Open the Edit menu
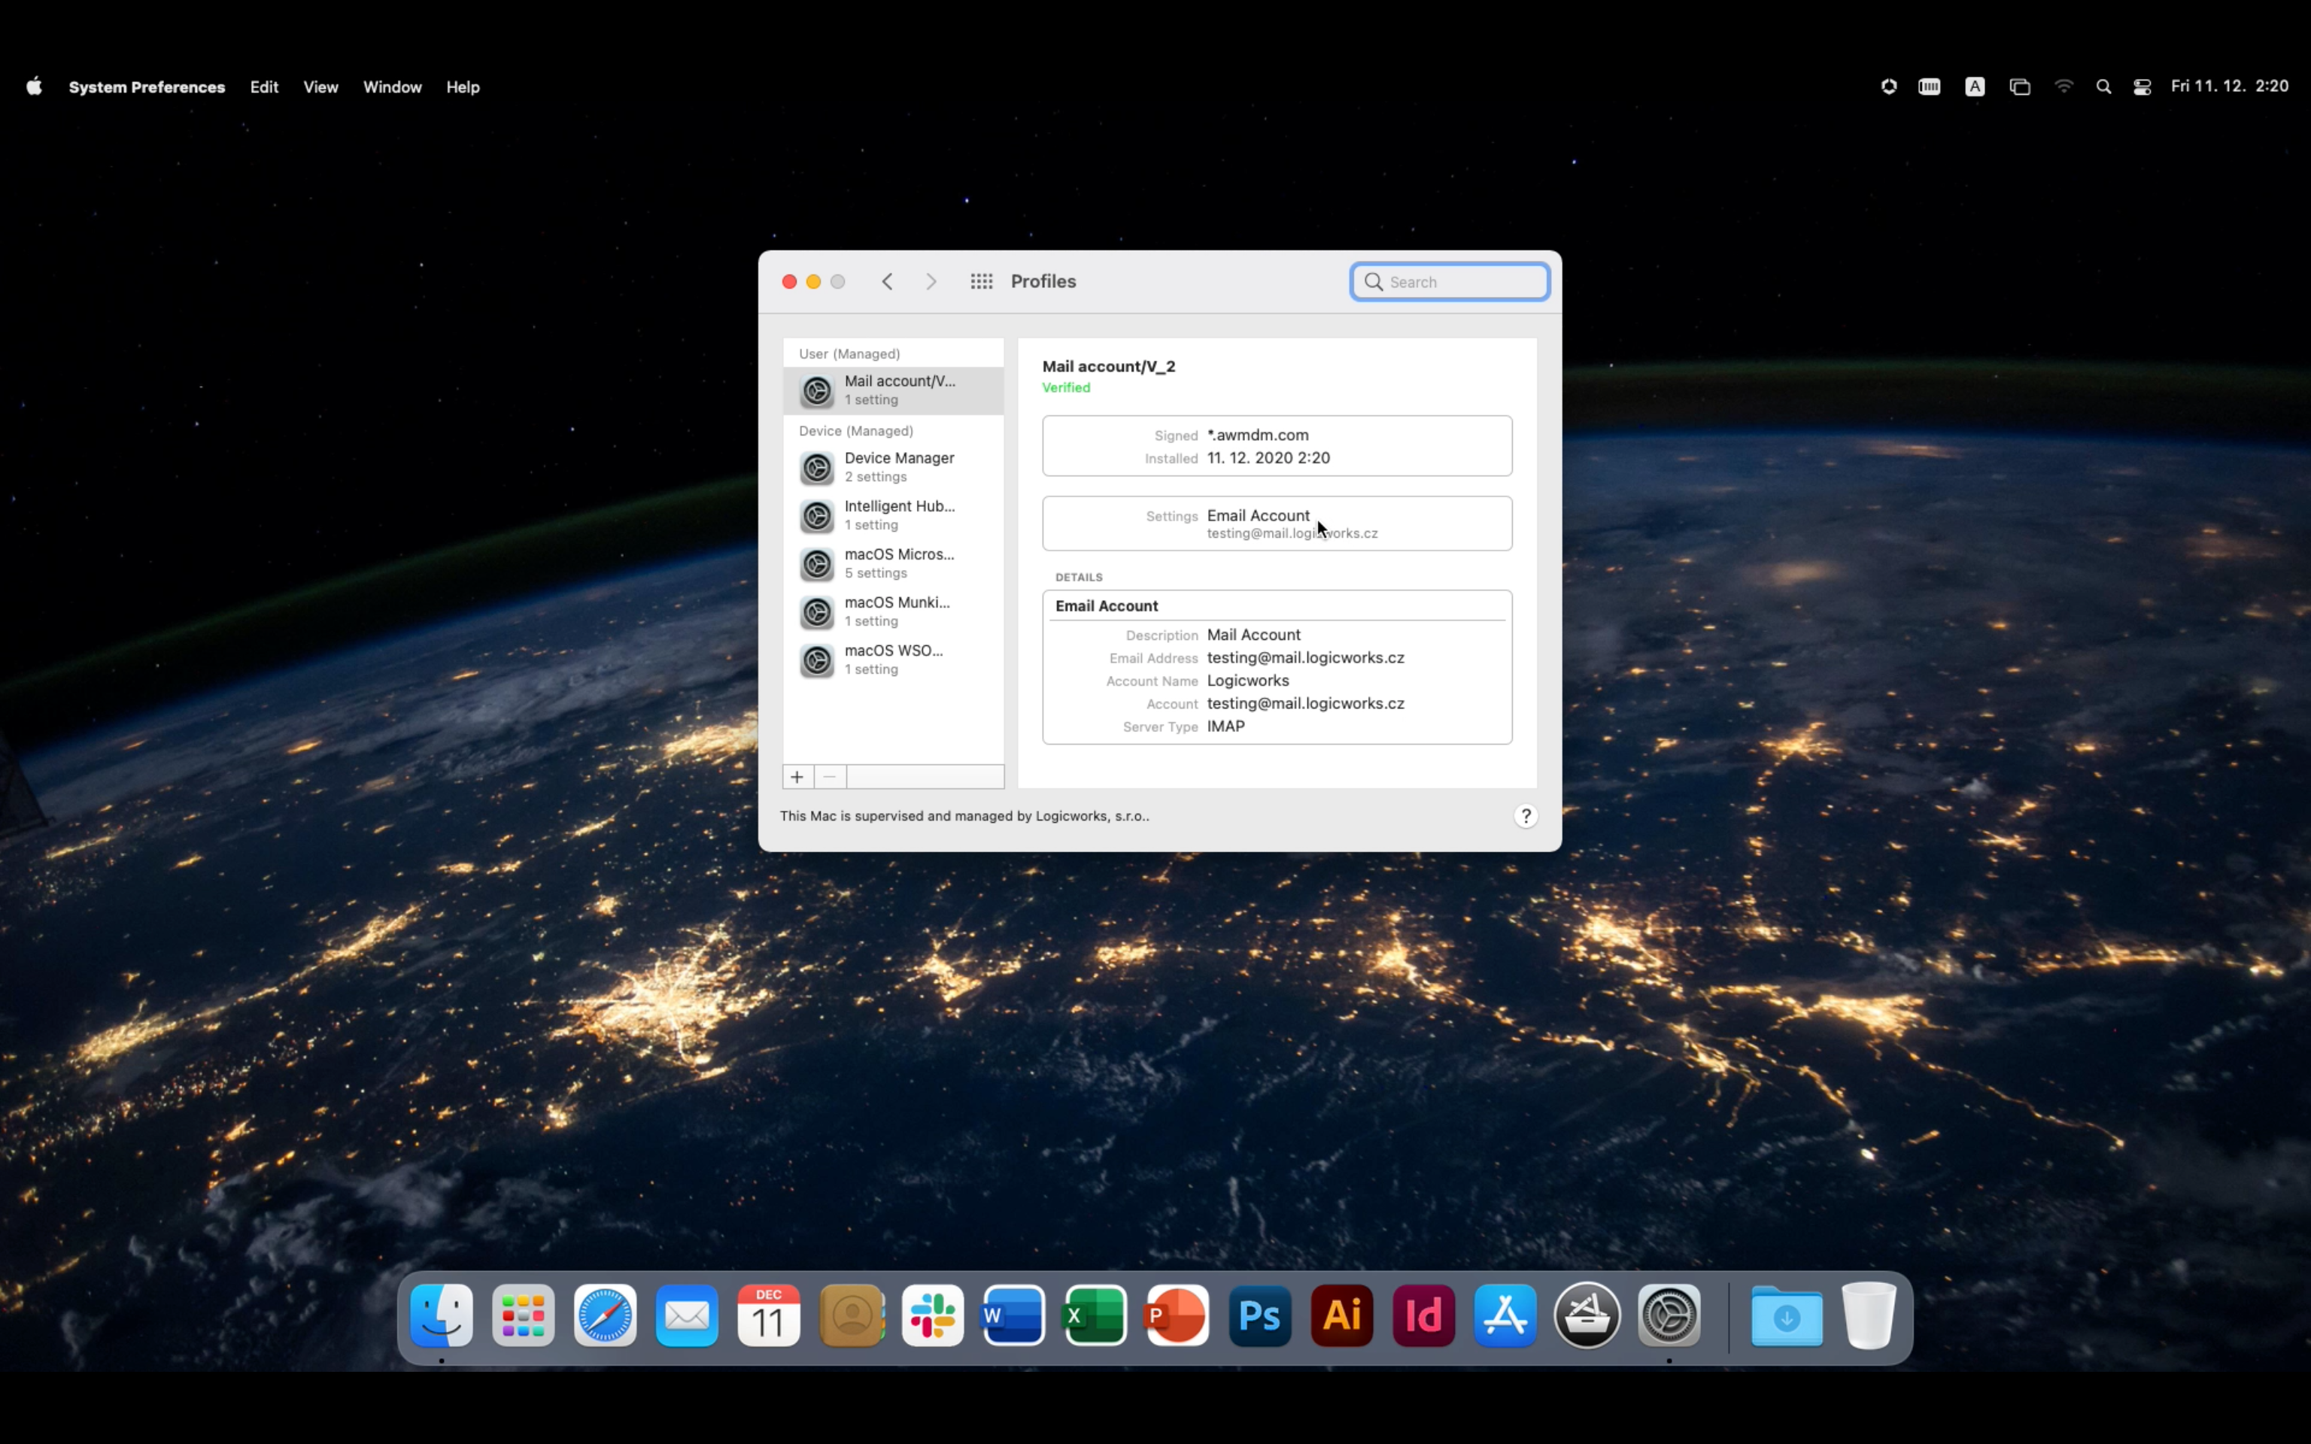This screenshot has height=1444, width=2311. (263, 87)
